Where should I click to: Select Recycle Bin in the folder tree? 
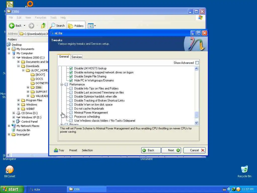coord(23,130)
